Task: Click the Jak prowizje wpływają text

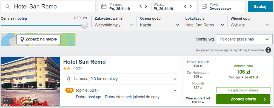Action: [229, 50]
